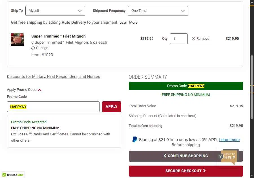Viewport: 254px width, 178px height.
Task: Open Auto Delivery Learn More link
Action: tap(128, 23)
